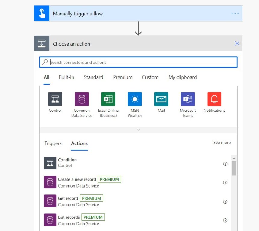Screen dimensions: 259x231
Task: Click the Manually trigger a flow title
Action: click(78, 14)
